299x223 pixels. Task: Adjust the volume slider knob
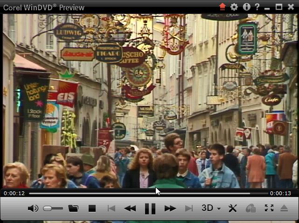pos(47,209)
